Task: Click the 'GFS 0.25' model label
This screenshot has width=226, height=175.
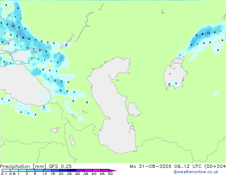Action: pos(60,166)
